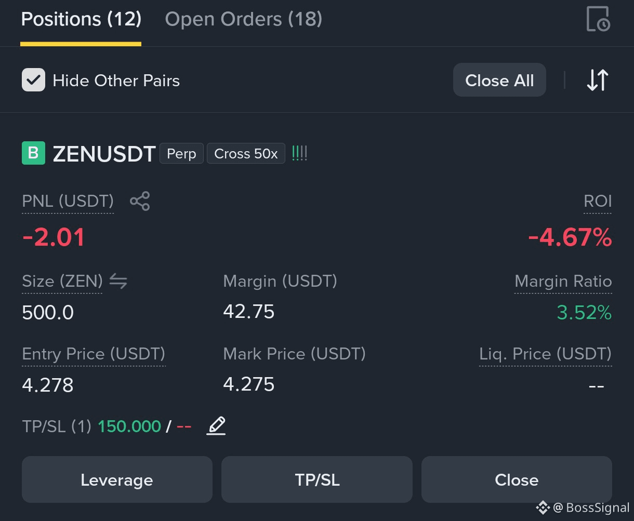Open the Cross 50x margin mode selector
This screenshot has height=521, width=634.
point(246,154)
